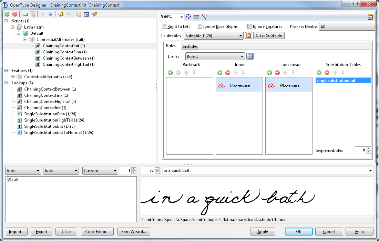This screenshot has height=241, width=379.
Task: Click the clipboard icon next to Subtable dropdown
Action: (248, 36)
